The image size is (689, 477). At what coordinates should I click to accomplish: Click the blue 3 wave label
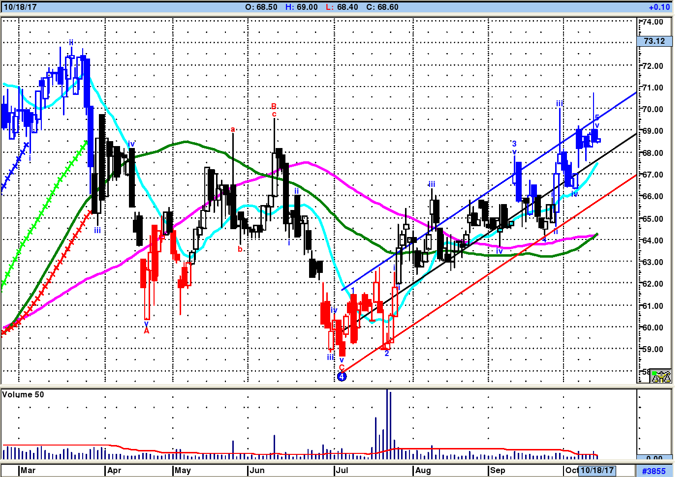coord(514,144)
